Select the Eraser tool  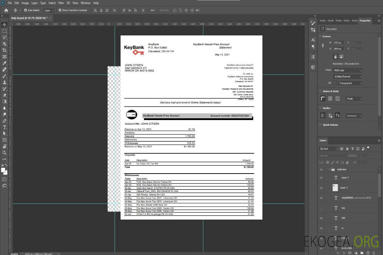4,95
